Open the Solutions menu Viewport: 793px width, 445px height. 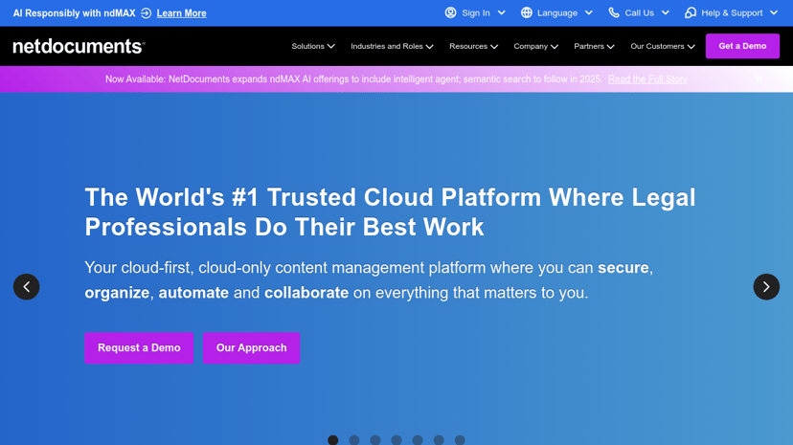[x=313, y=46]
